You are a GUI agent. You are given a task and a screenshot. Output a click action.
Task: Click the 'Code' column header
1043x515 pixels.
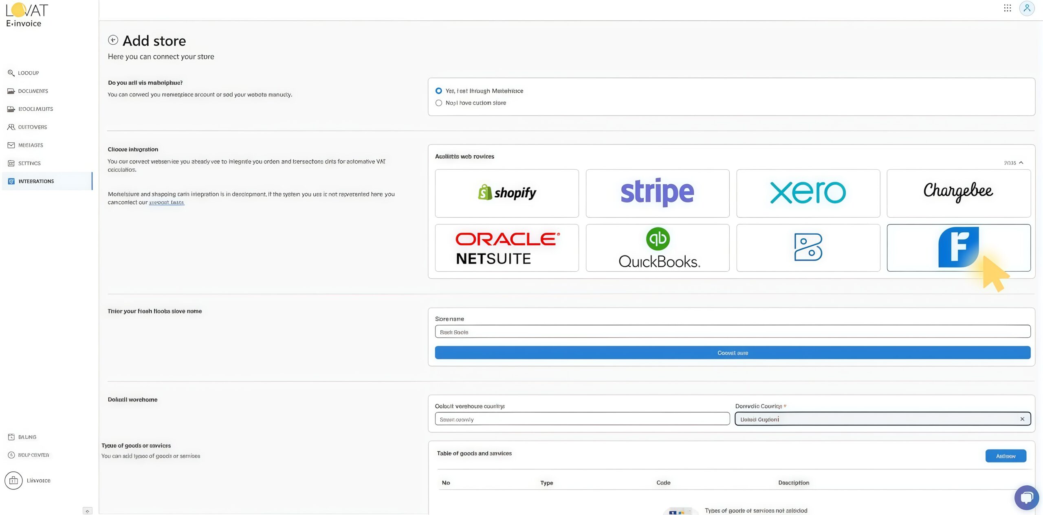pos(663,483)
